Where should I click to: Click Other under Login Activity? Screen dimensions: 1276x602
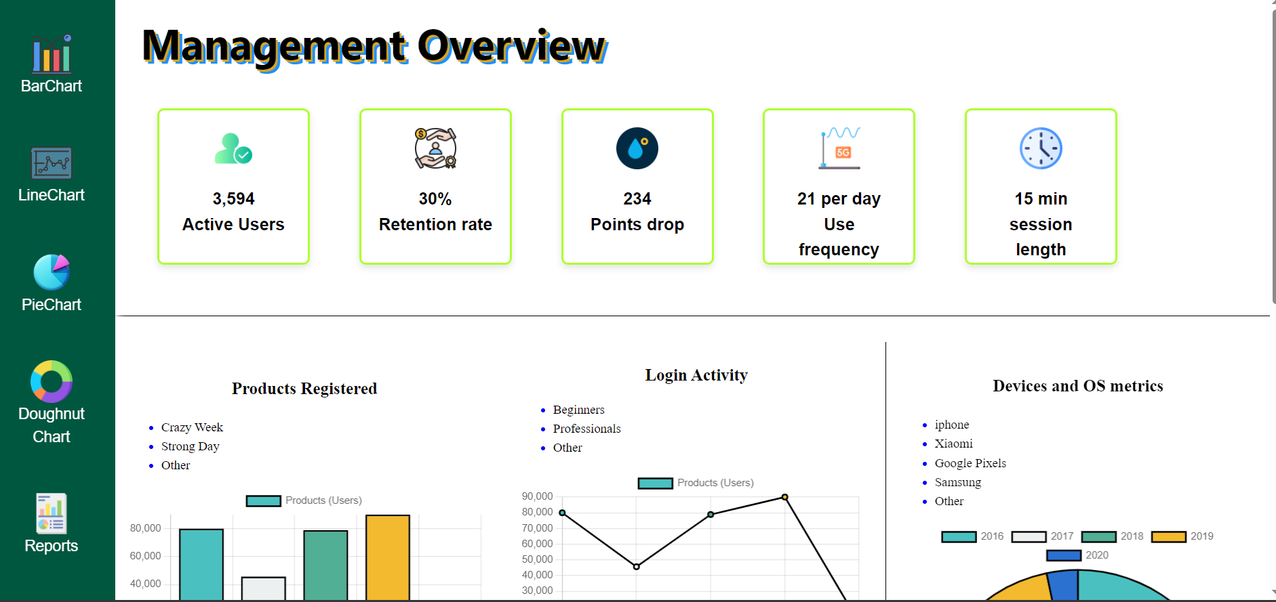coord(567,448)
